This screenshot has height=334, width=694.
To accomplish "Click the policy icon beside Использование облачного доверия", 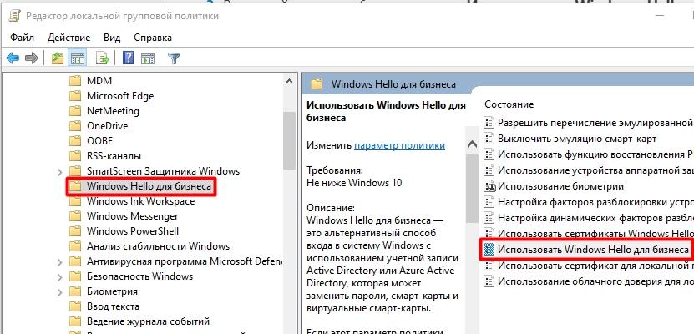I will point(489,281).
